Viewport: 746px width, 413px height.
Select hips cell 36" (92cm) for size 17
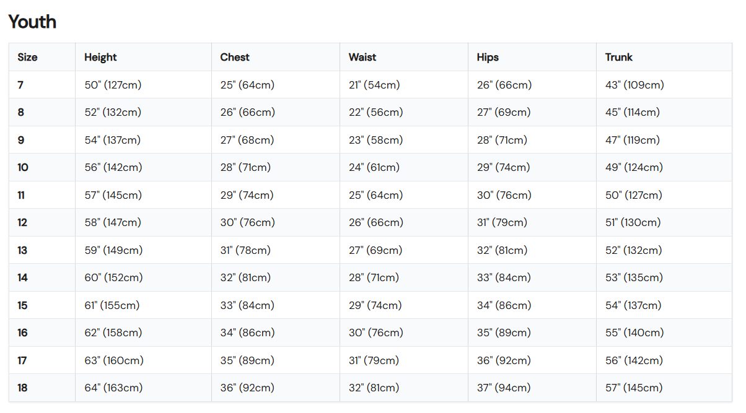[x=504, y=360]
